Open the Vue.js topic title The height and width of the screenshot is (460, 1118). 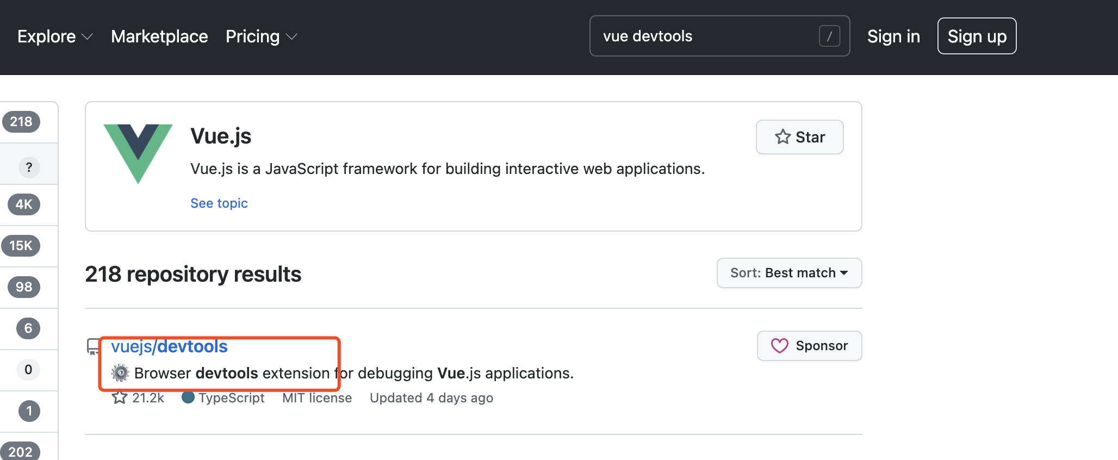(221, 136)
